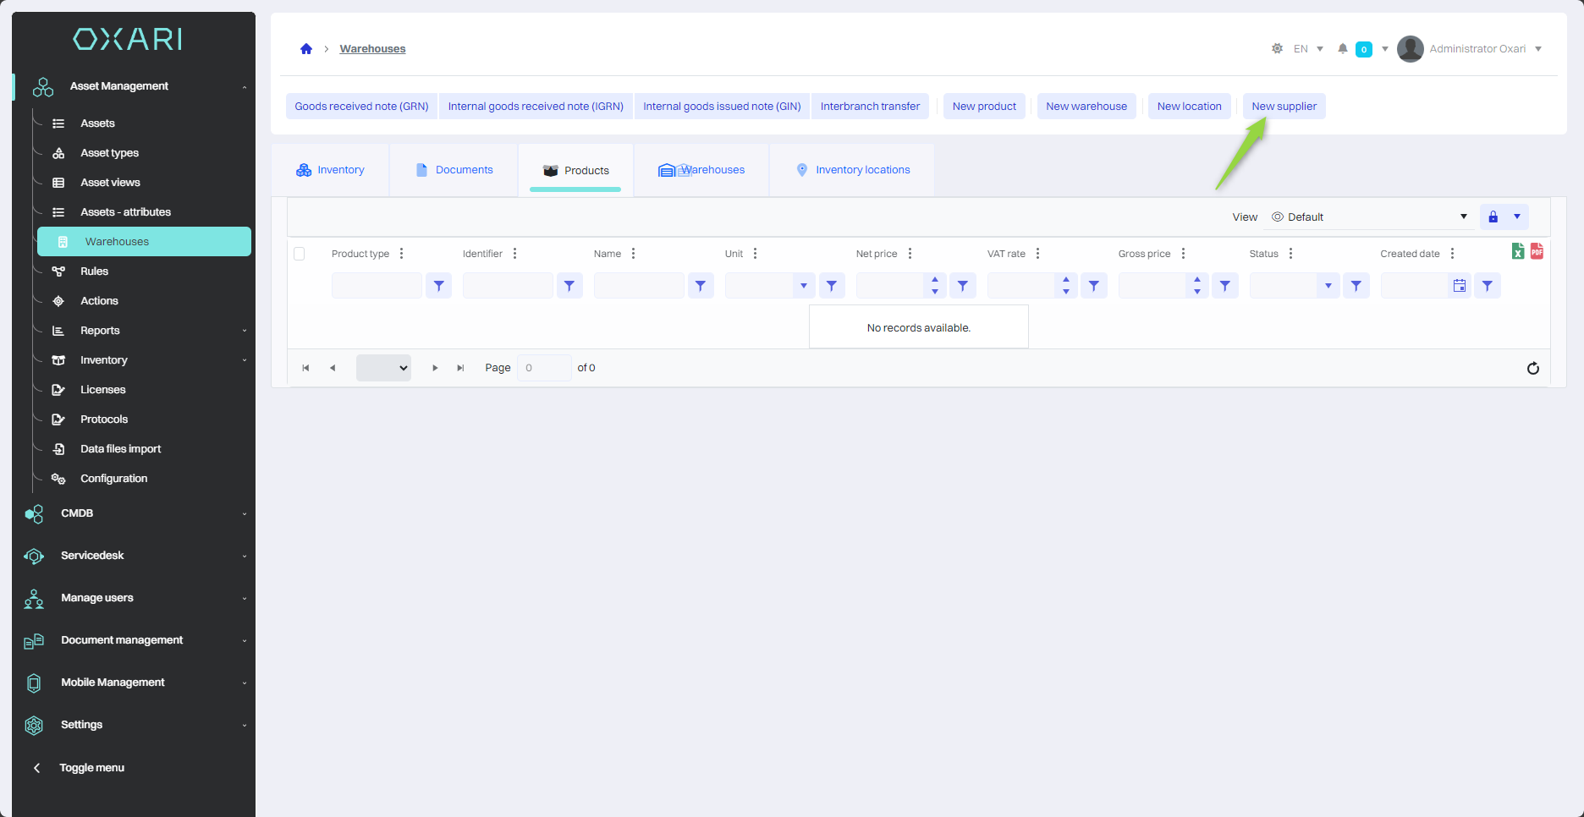1584x817 pixels.
Task: Export table to PDF icon
Action: [x=1537, y=251]
